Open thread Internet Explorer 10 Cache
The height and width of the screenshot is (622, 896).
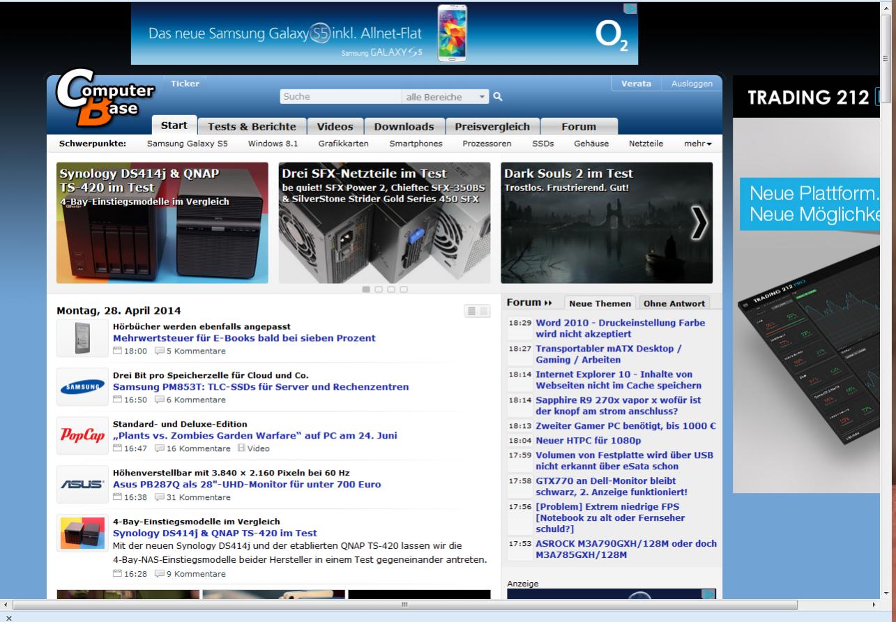click(x=618, y=380)
